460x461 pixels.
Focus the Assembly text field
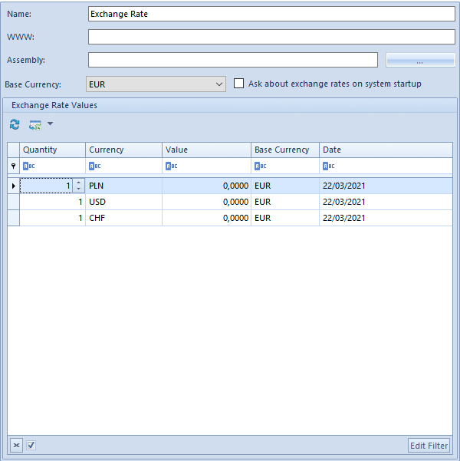click(x=233, y=60)
